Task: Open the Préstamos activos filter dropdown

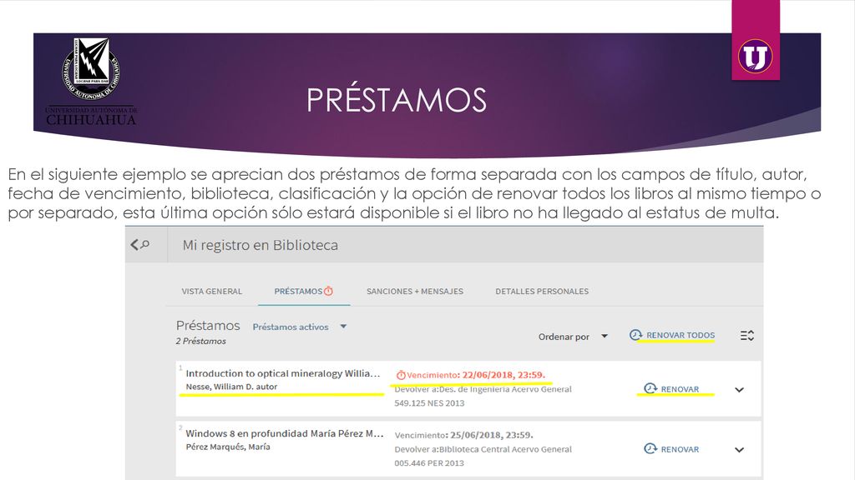Action: 300,327
